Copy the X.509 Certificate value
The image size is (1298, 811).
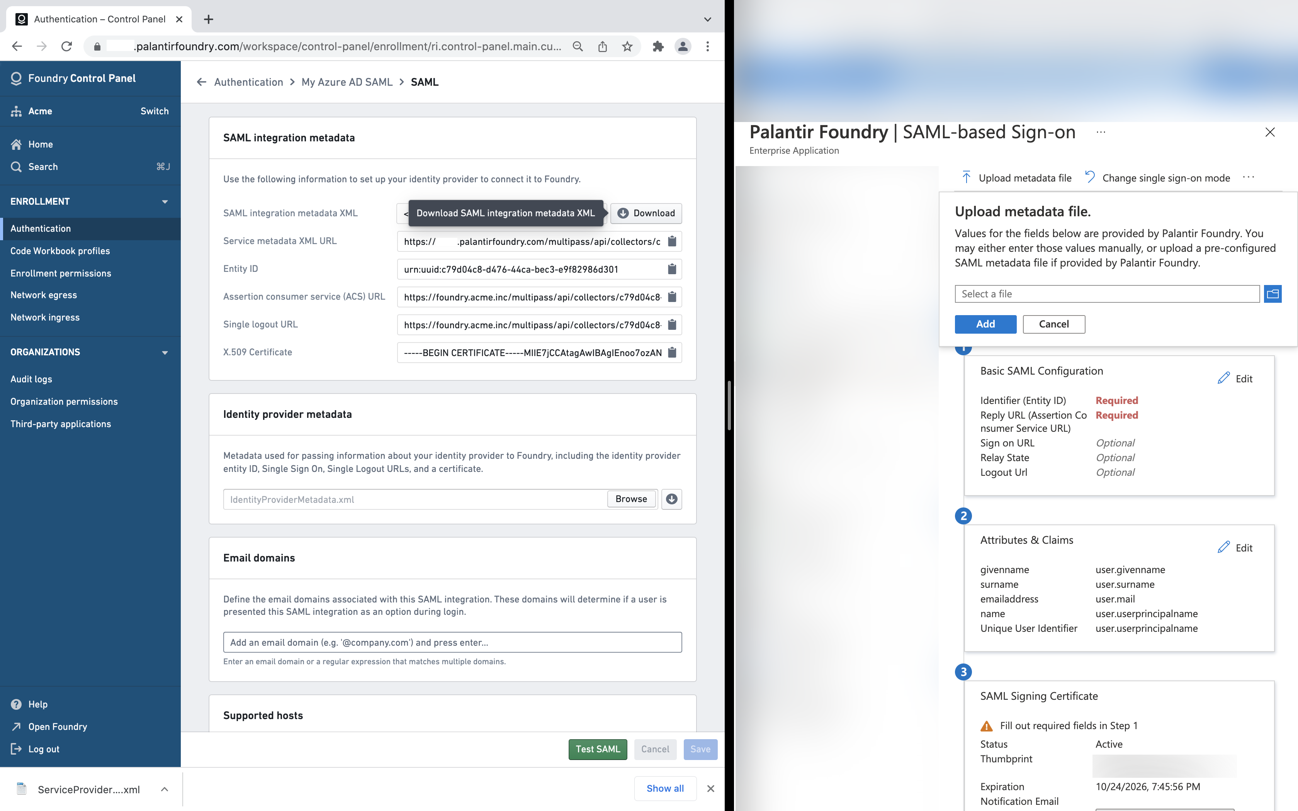(x=671, y=353)
